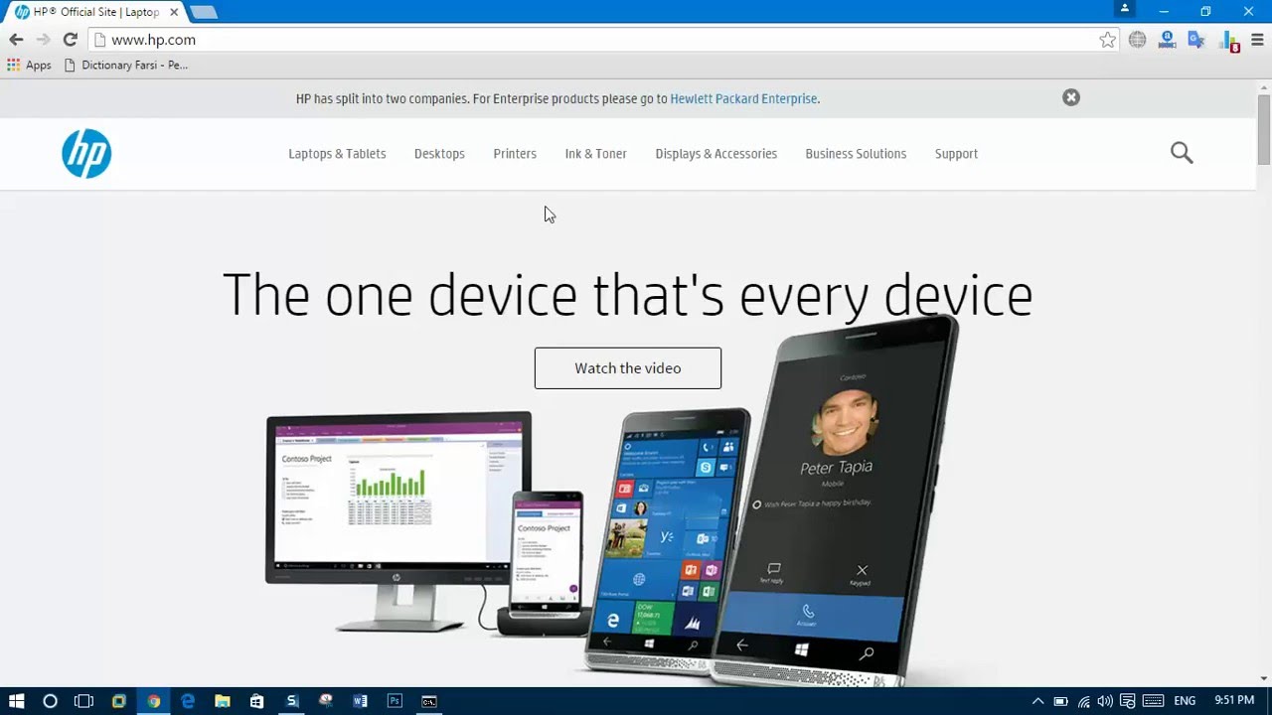Open the Desktops menu
This screenshot has height=715, width=1272.
439,154
